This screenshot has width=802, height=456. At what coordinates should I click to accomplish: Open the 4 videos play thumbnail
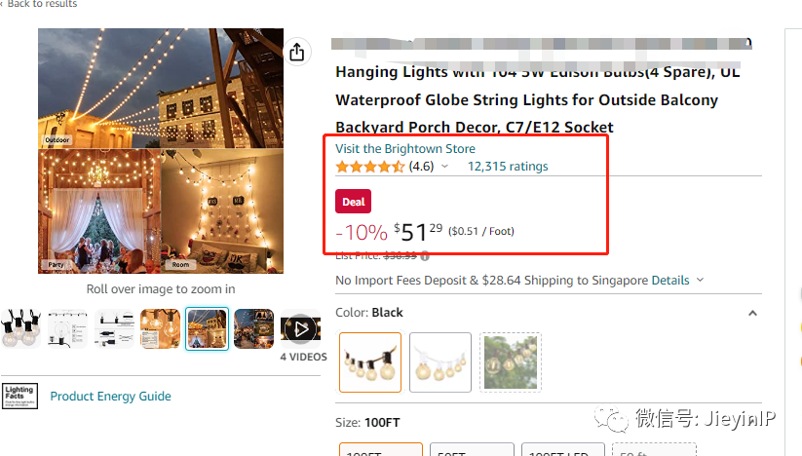(302, 329)
